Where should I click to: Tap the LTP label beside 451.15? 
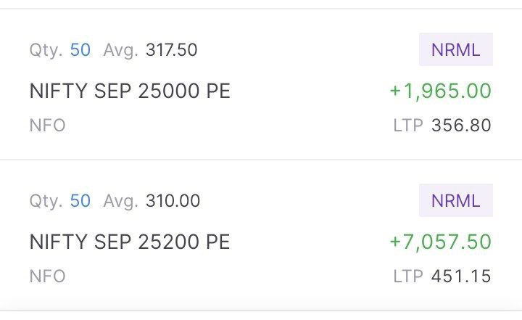[408, 276]
